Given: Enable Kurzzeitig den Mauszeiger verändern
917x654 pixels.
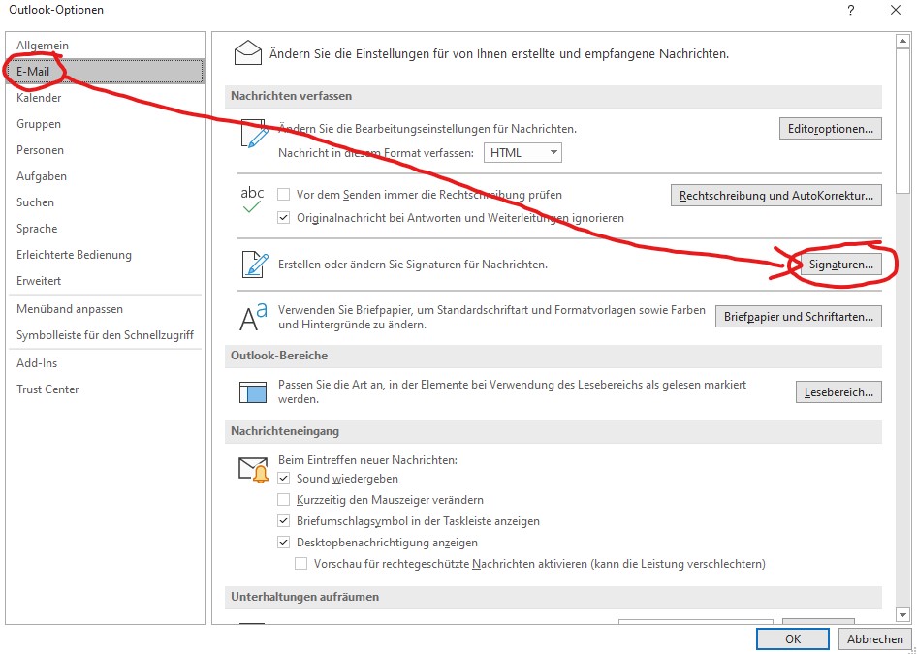Looking at the screenshot, I should coord(285,499).
